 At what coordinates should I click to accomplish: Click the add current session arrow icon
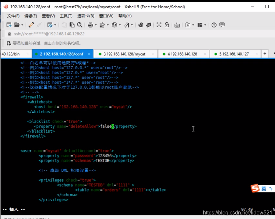pos(9,43)
